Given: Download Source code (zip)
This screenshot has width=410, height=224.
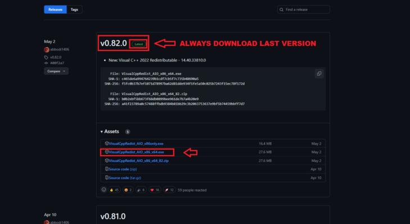Looking at the screenshot, I should (x=121, y=169).
